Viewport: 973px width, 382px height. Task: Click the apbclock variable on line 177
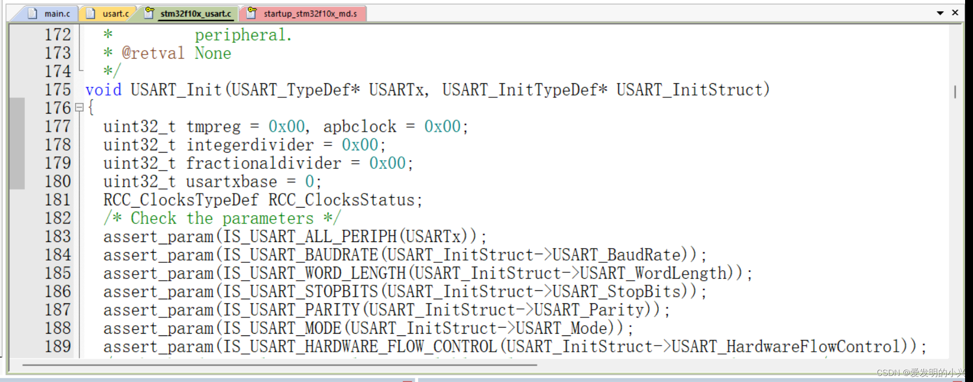click(x=360, y=127)
